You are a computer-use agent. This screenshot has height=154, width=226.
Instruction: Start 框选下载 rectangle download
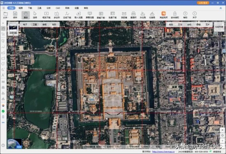(46, 15)
